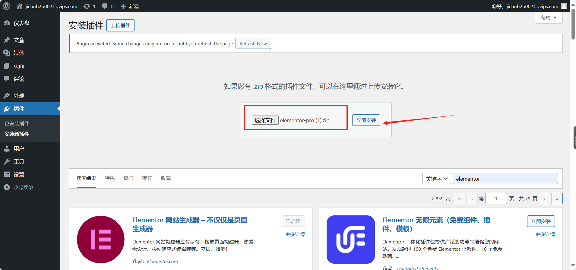
Task: Click the 选择文件 file chooser button
Action: point(265,120)
